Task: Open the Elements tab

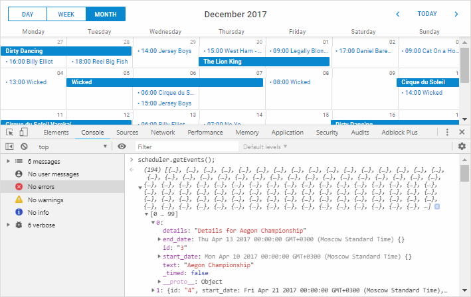Action: pyautogui.click(x=56, y=133)
